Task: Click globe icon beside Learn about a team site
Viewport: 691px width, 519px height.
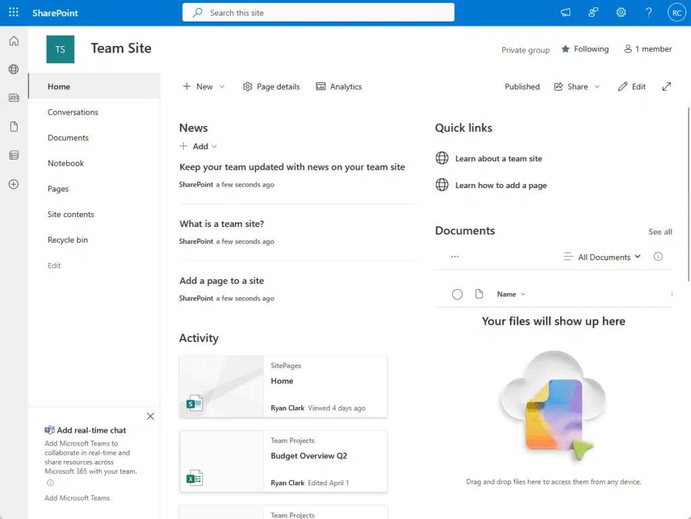Action: tap(442, 158)
